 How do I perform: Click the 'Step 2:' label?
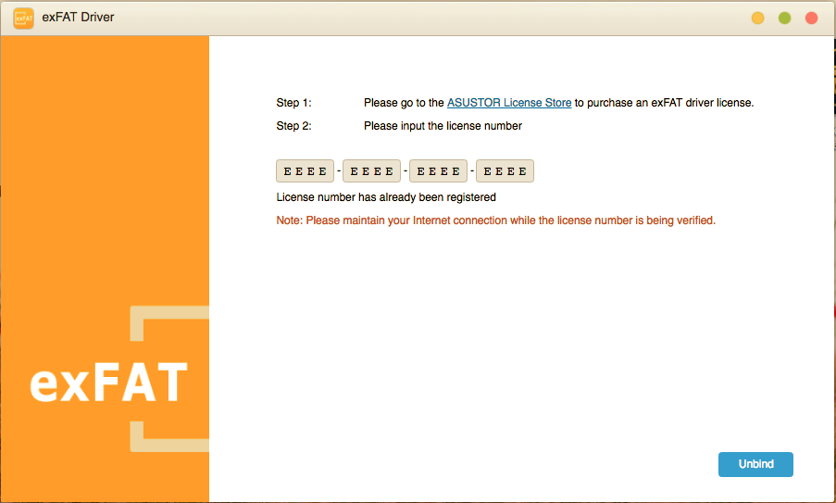(293, 126)
